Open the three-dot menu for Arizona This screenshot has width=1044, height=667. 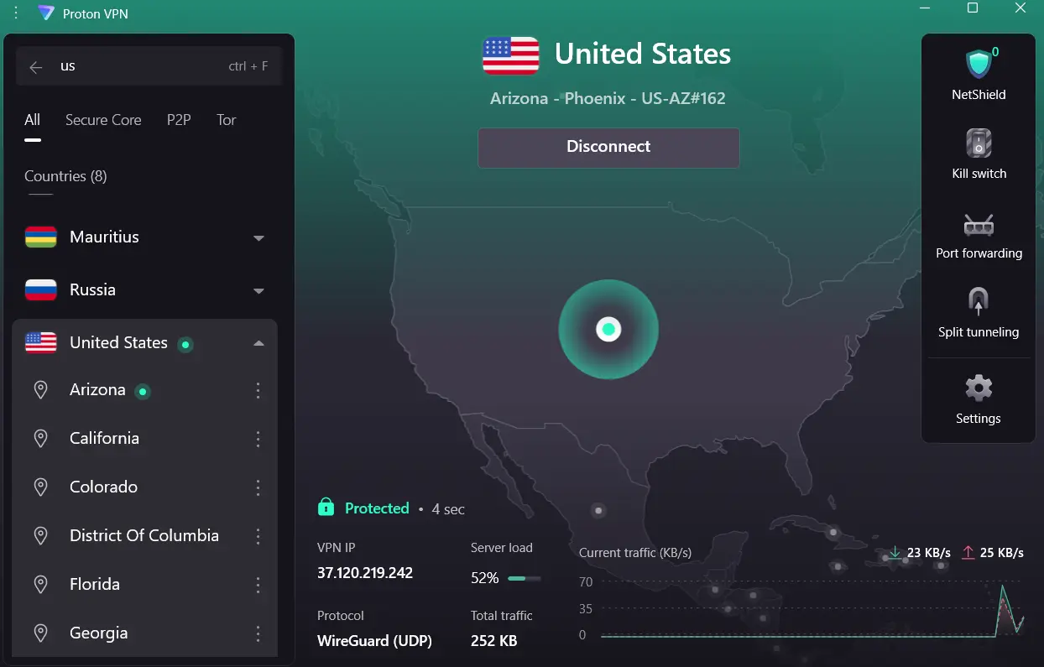[x=258, y=390]
